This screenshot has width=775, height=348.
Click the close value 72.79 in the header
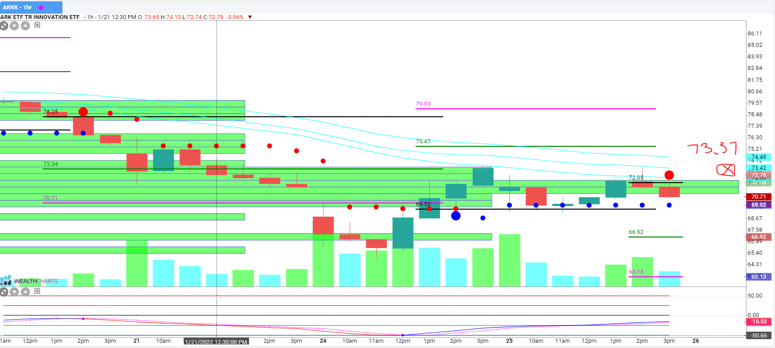tap(216, 17)
